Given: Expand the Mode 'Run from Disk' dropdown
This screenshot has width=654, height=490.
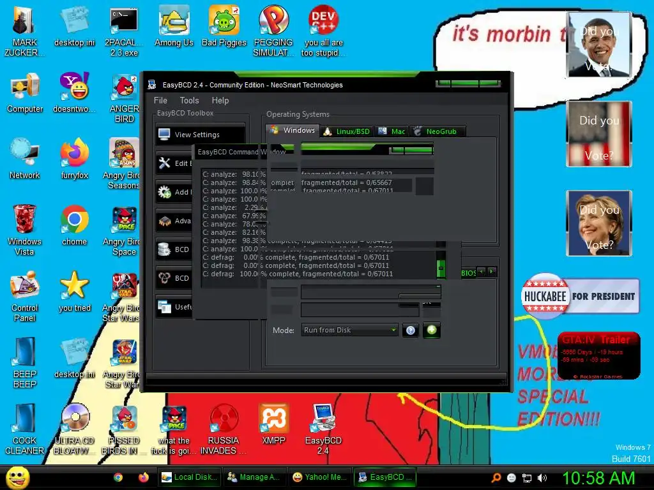Looking at the screenshot, I should click(349, 330).
